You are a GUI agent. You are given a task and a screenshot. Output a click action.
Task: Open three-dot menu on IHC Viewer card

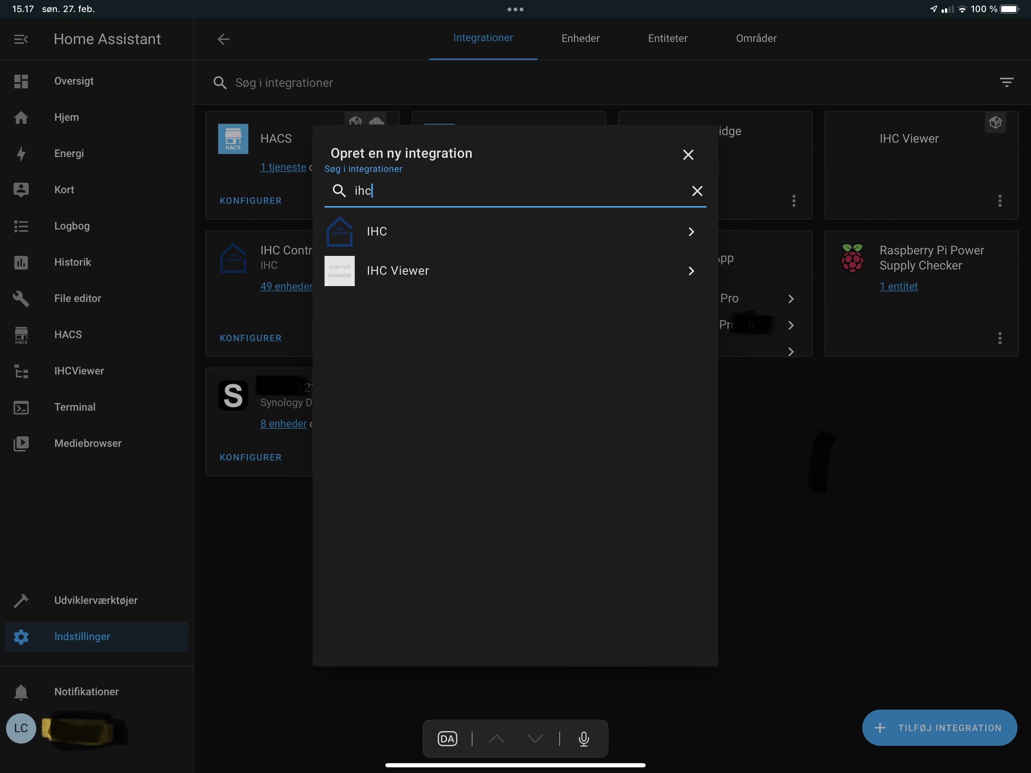pos(999,201)
